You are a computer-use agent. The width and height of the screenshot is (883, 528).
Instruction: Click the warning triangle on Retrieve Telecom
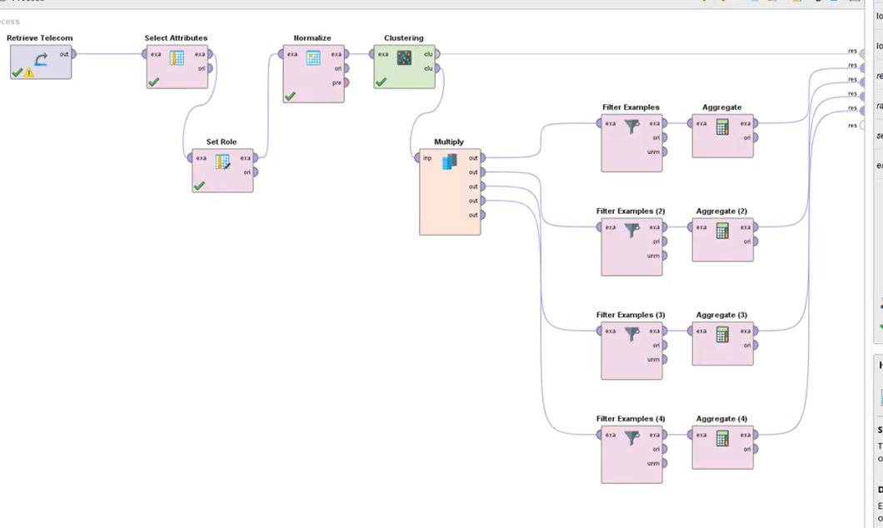tap(28, 72)
